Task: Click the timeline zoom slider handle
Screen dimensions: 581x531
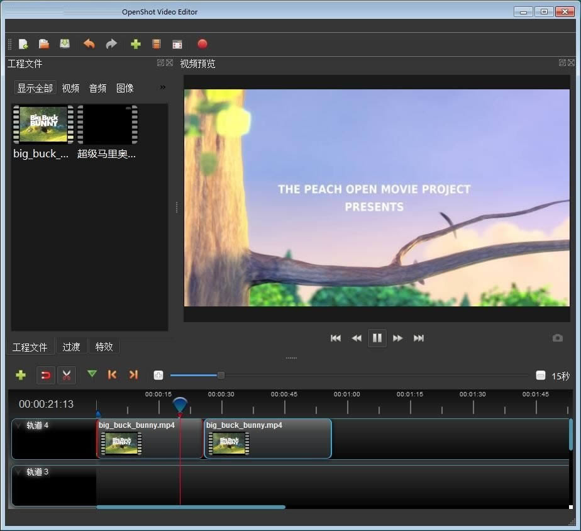Action: [x=221, y=375]
